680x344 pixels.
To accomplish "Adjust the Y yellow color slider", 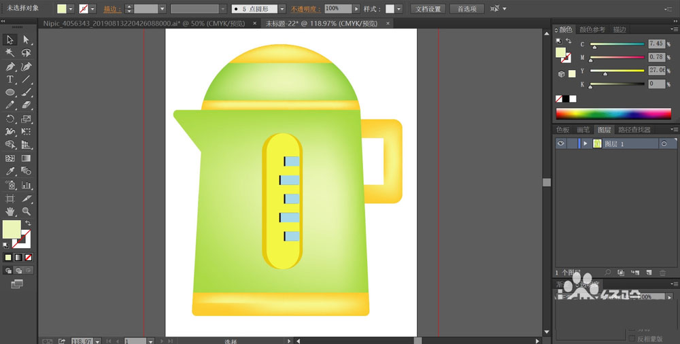I will 617,71.
